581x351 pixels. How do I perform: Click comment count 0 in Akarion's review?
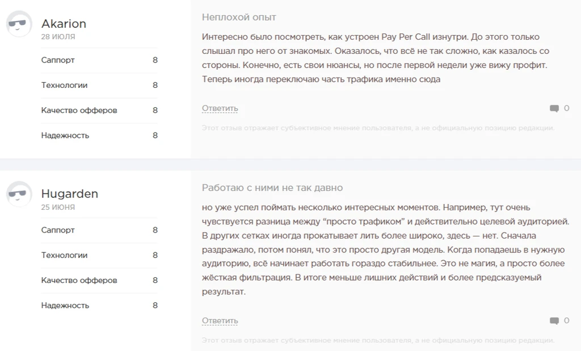tap(566, 108)
